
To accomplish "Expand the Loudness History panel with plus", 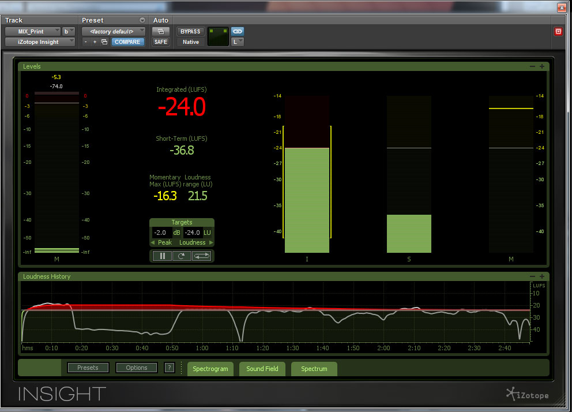I will [x=541, y=276].
